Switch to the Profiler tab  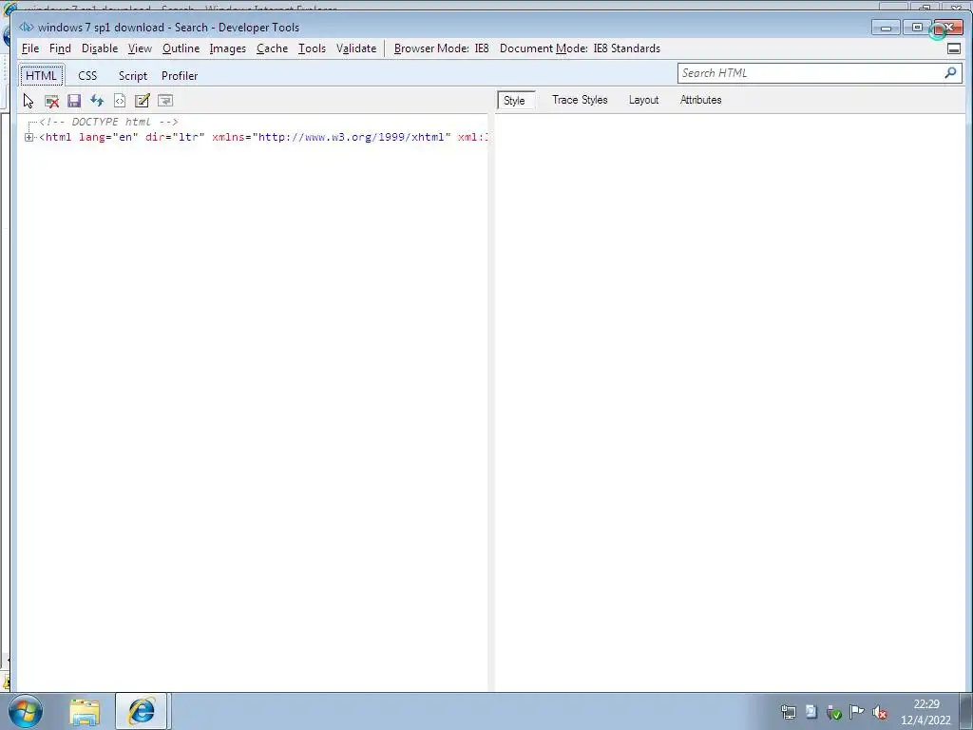tap(180, 76)
